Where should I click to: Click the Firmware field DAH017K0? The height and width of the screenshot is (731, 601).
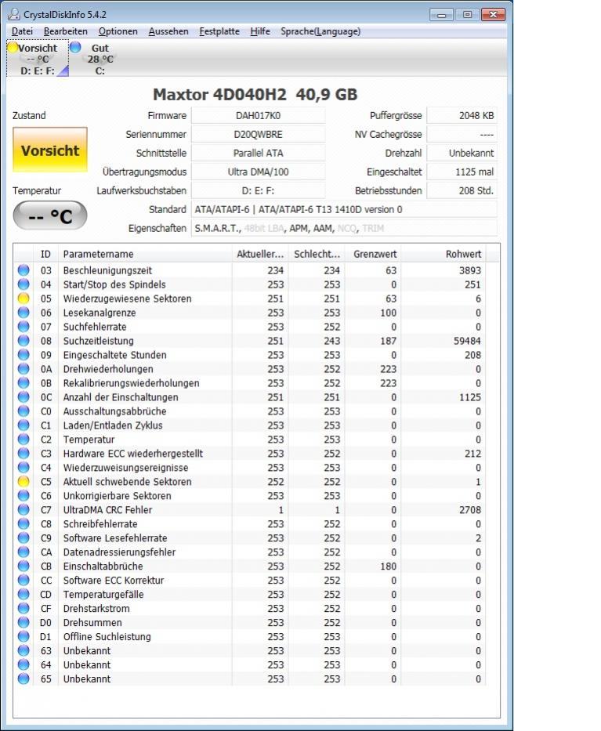[259, 116]
